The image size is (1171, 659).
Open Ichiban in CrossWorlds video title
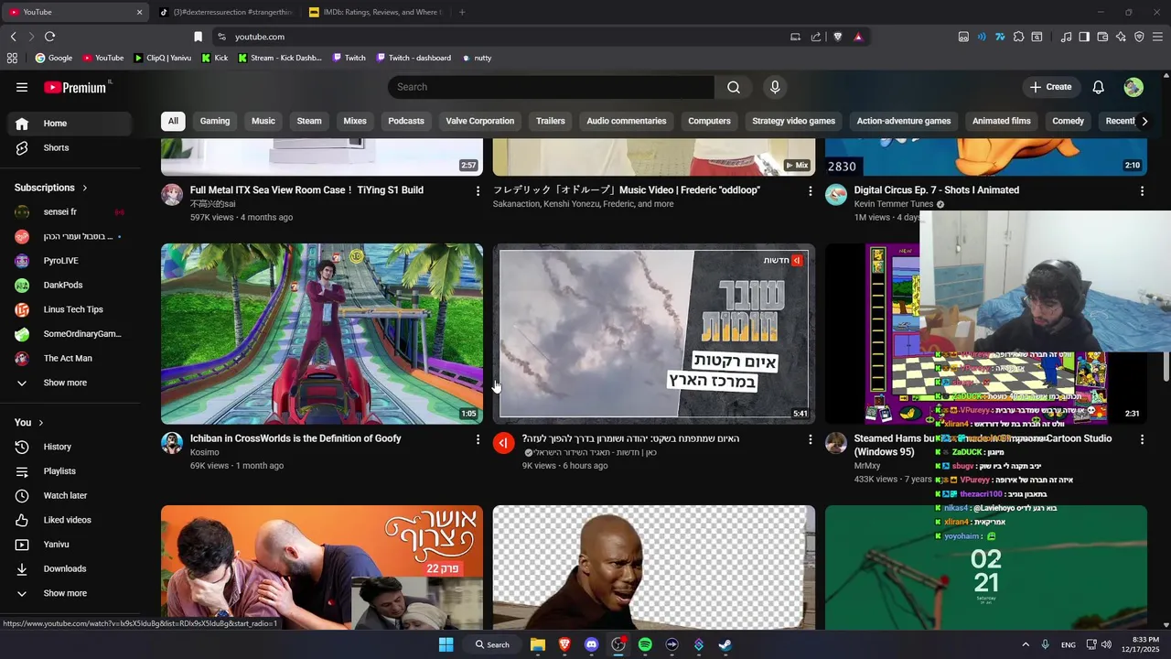(295, 438)
